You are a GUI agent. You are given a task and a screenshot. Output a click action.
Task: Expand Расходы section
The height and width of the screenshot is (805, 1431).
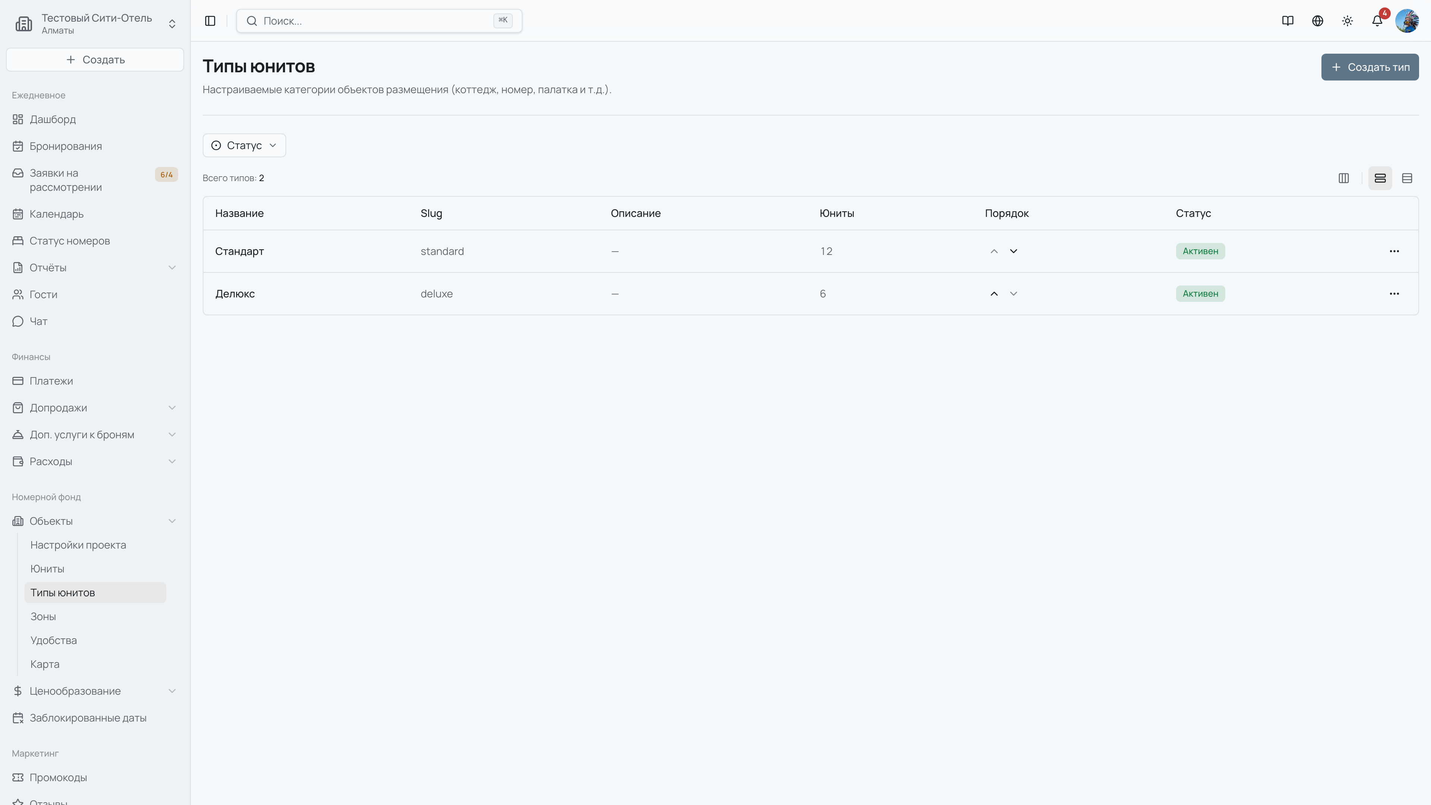tap(95, 462)
